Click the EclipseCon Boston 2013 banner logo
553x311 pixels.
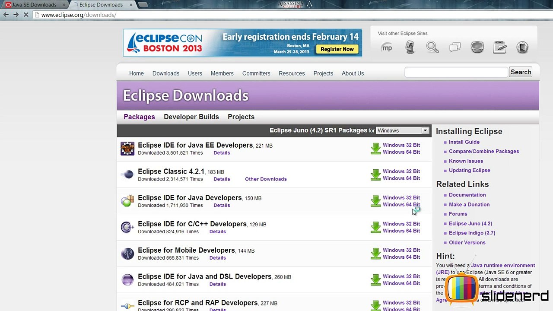coord(165,43)
